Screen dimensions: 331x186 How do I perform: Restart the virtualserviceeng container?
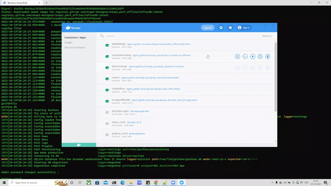pos(261,56)
